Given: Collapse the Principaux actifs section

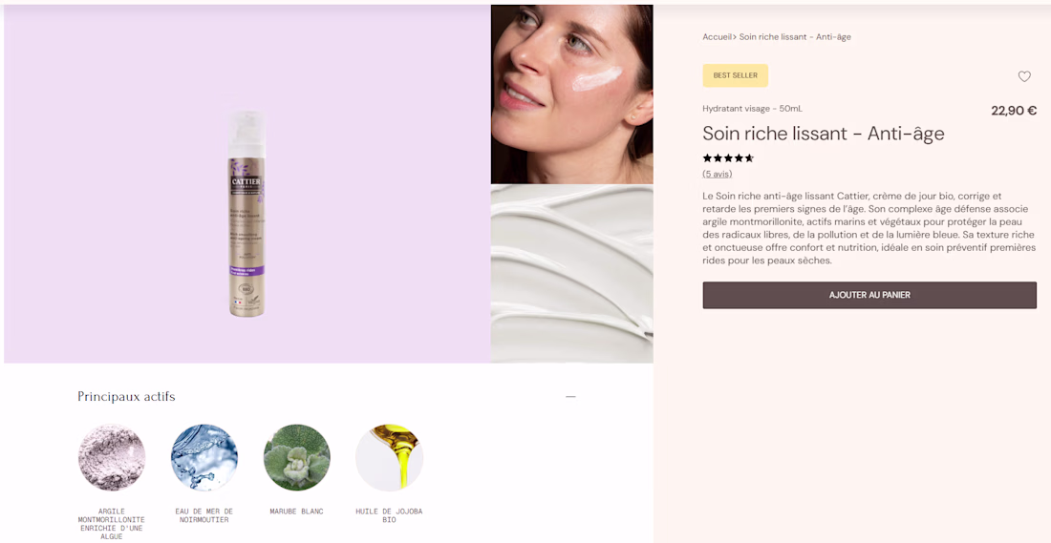Looking at the screenshot, I should pos(570,396).
